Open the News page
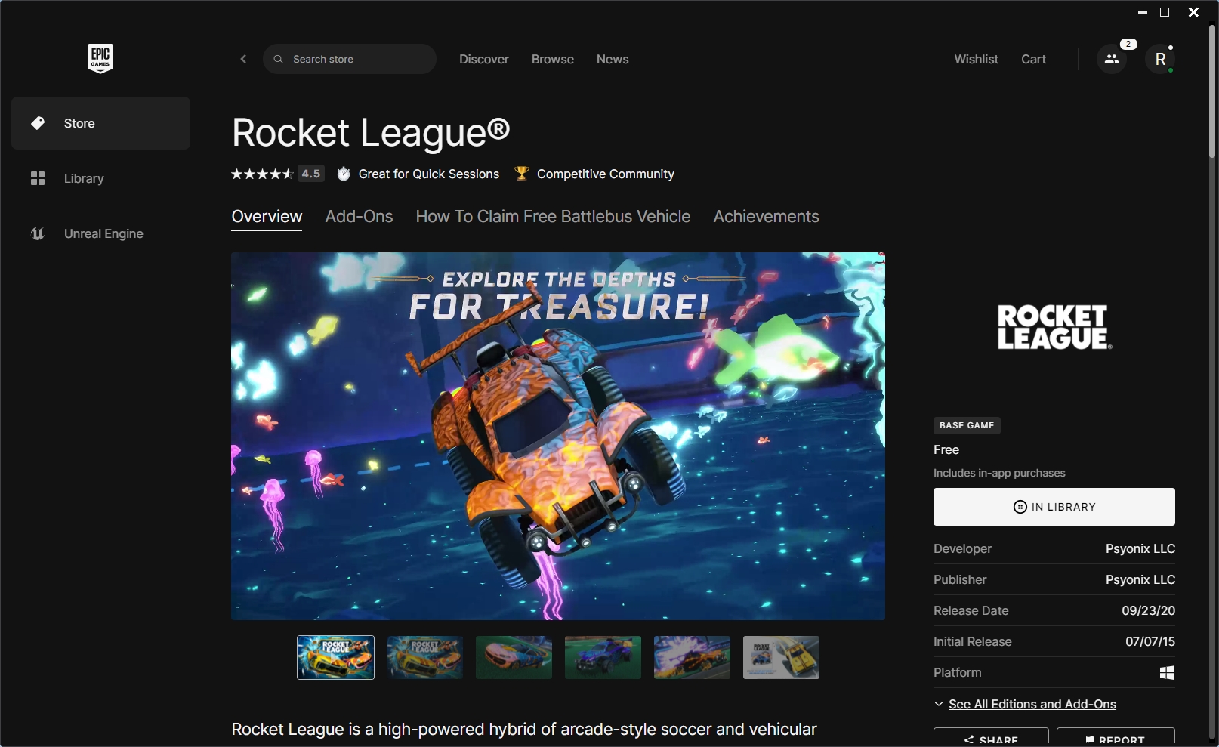This screenshot has width=1219, height=747. [613, 59]
